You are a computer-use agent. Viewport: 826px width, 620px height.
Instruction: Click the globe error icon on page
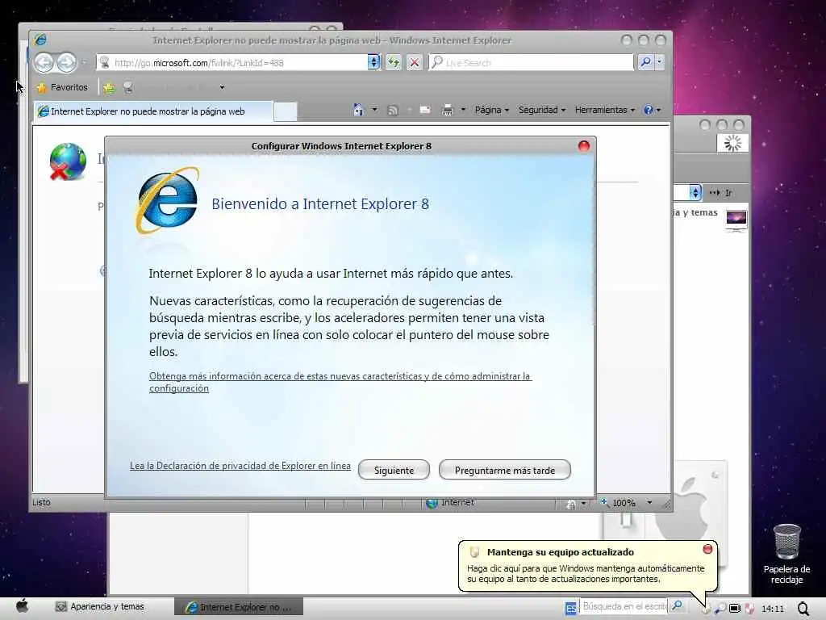click(68, 161)
